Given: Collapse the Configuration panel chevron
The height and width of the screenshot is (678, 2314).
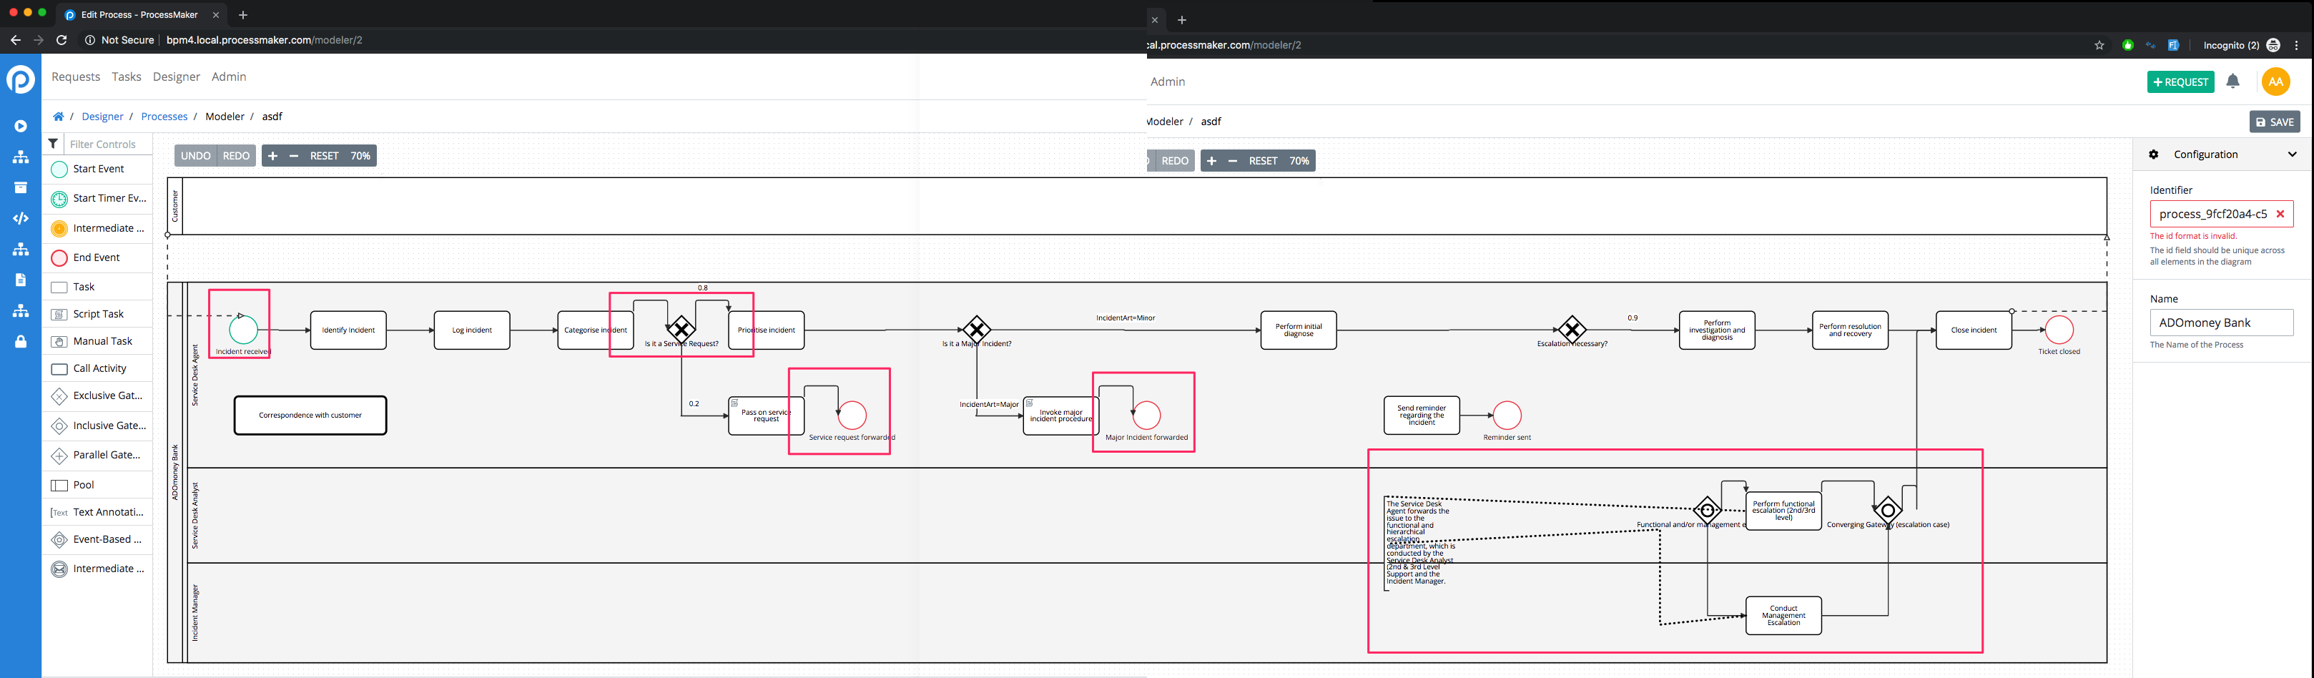Looking at the screenshot, I should pos(2293,154).
